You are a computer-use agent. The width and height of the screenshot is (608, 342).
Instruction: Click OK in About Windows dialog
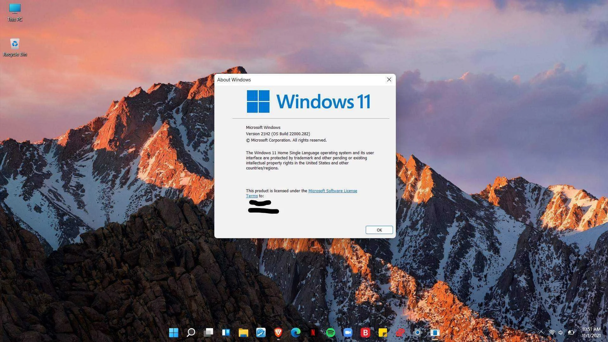point(379,230)
